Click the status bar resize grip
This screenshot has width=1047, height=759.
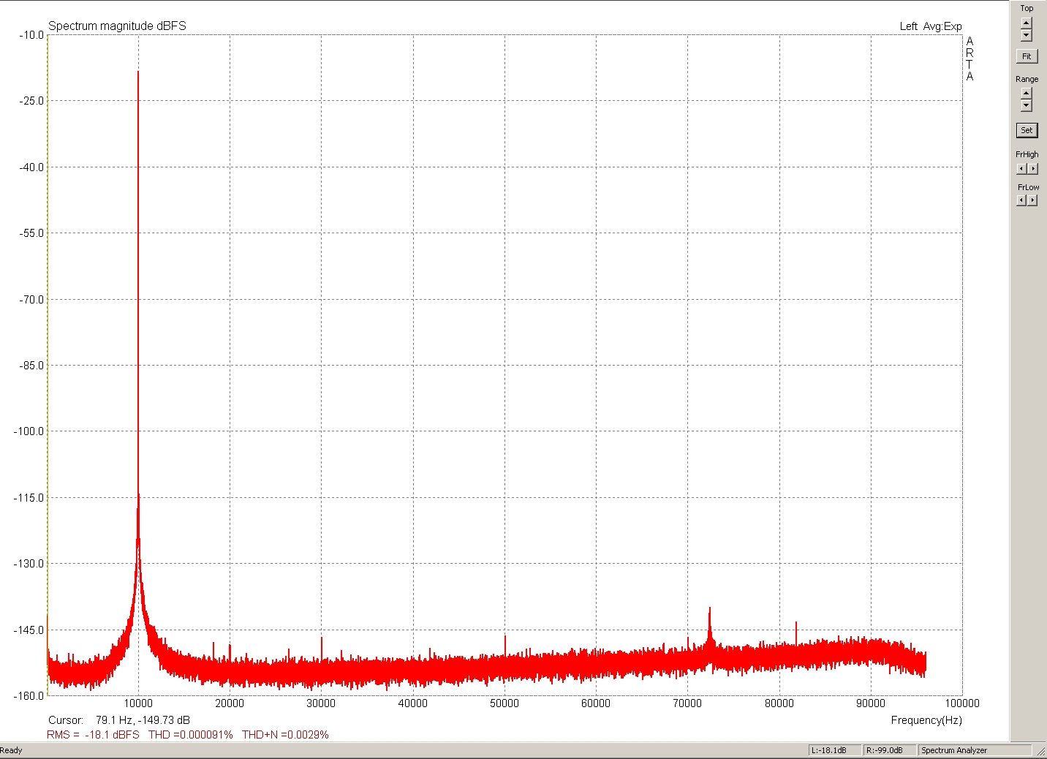tap(1040, 750)
